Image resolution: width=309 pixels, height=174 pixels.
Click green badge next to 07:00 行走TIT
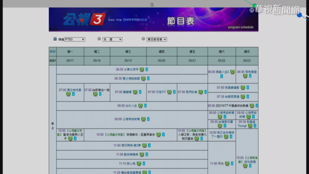click(x=169, y=92)
